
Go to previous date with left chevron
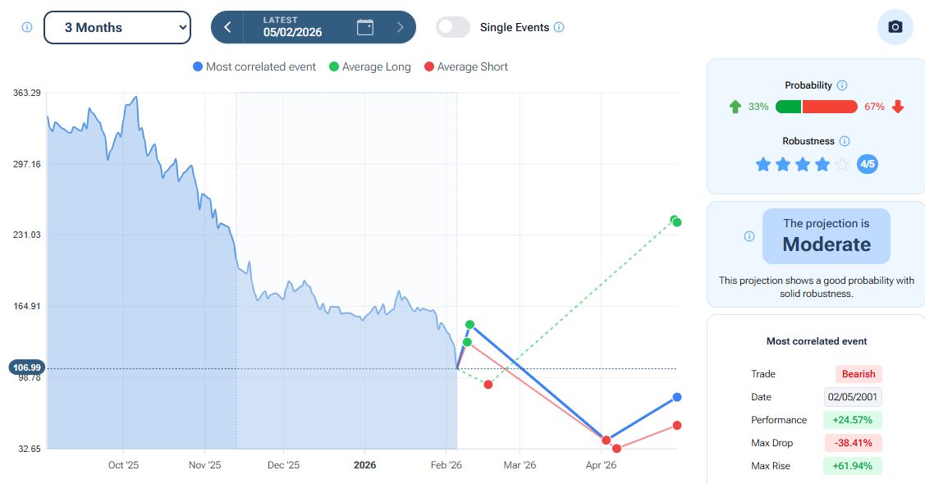(227, 27)
